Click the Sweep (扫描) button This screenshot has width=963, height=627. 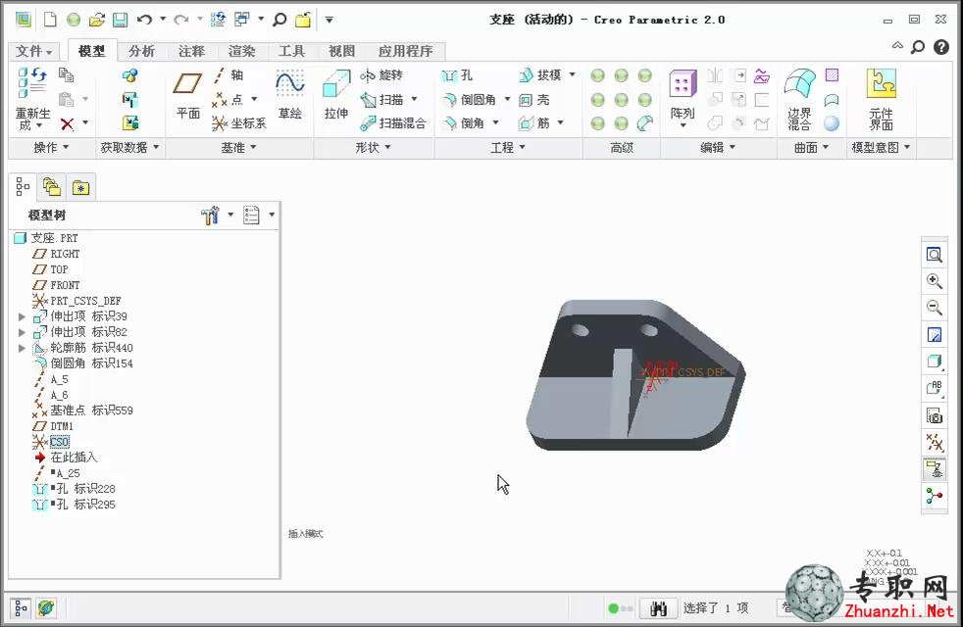pyautogui.click(x=382, y=99)
